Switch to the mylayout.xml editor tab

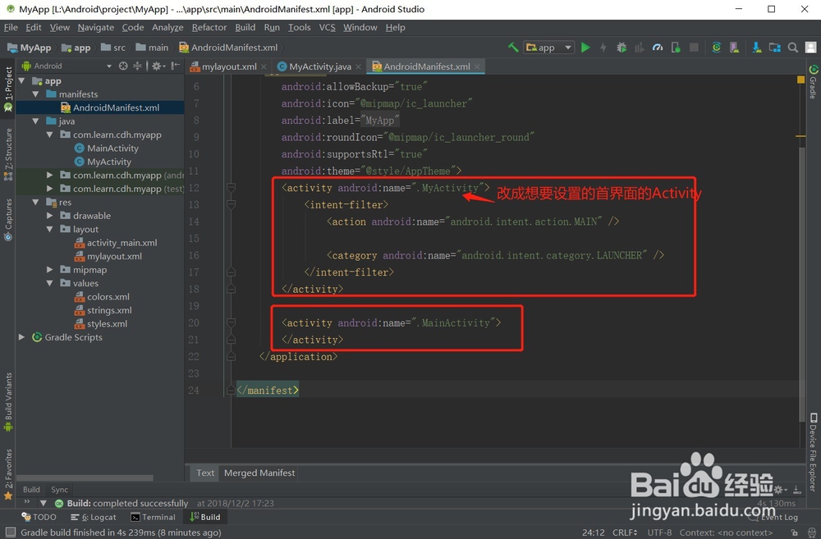click(x=229, y=66)
